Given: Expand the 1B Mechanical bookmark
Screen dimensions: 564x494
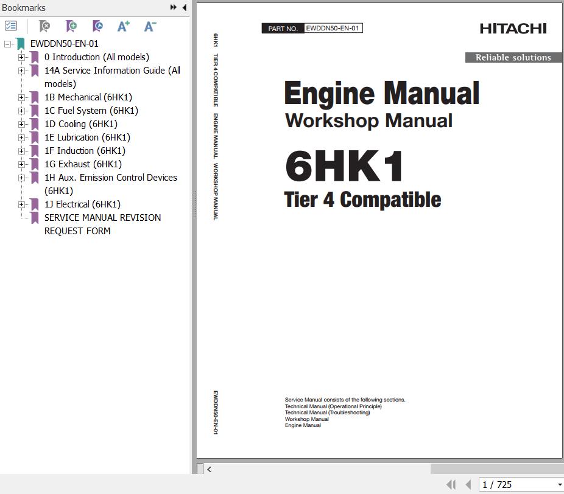Looking at the screenshot, I should coord(21,97).
